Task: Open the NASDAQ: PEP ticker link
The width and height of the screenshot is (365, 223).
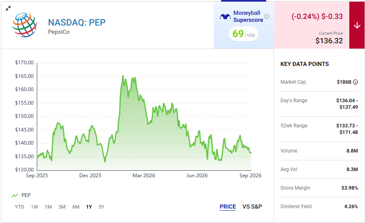Action: pos(77,23)
